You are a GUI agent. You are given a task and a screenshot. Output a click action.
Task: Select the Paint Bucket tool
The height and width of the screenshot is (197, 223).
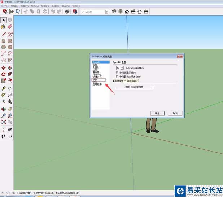pos(4,26)
